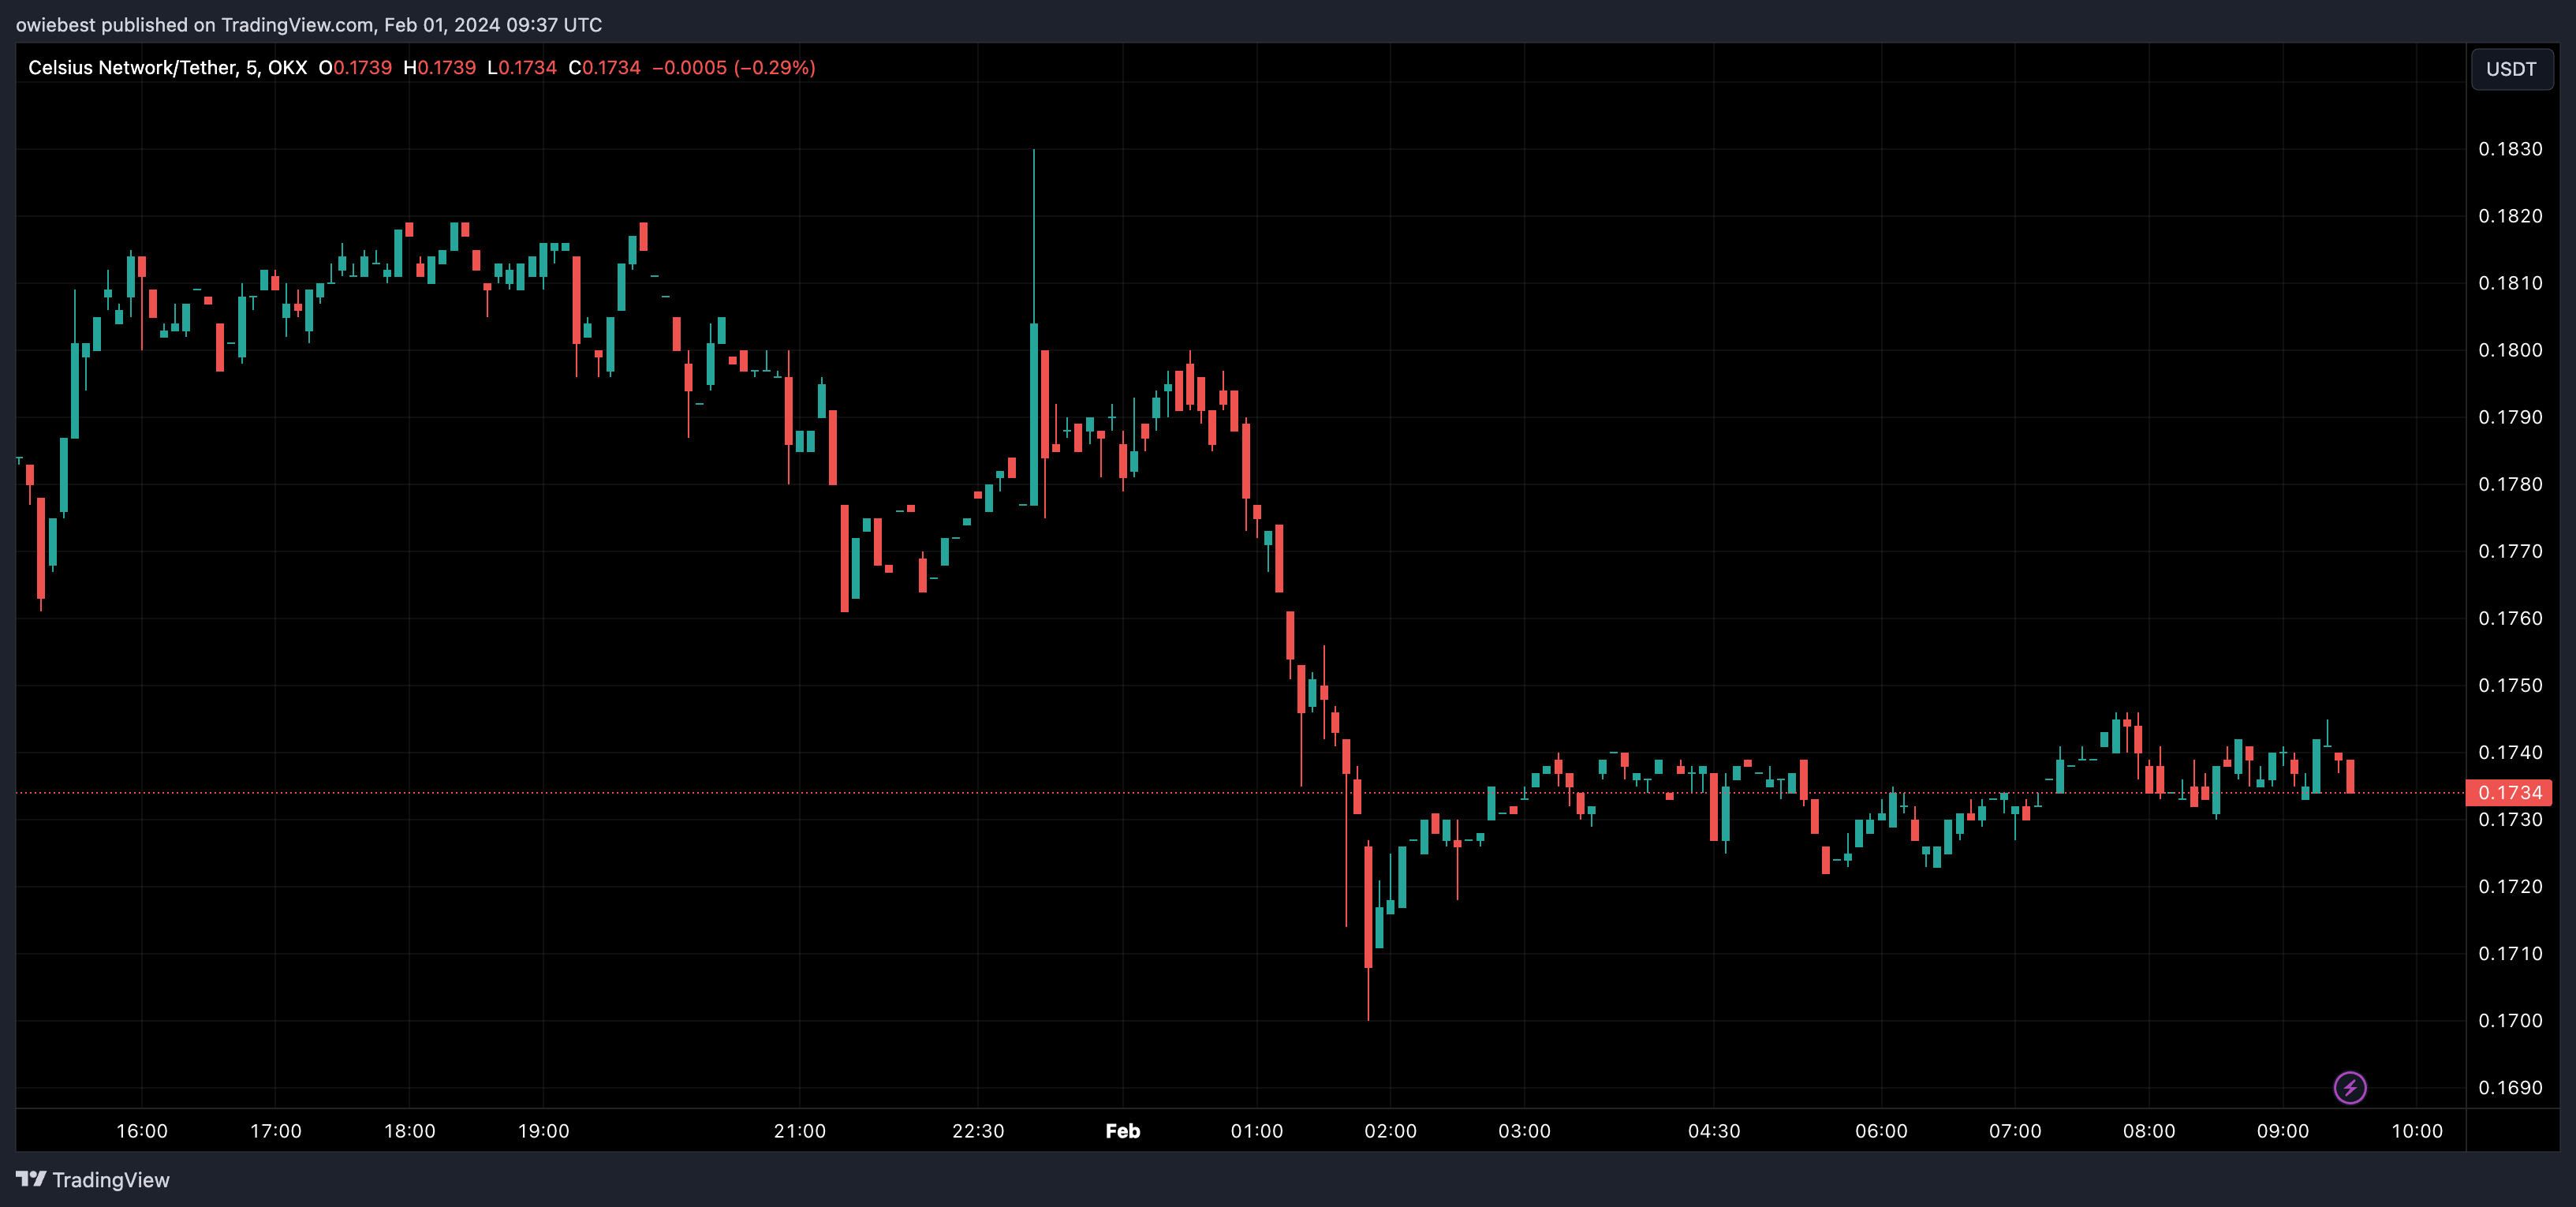This screenshot has width=2576, height=1207.
Task: Click the TradingView logo at bottom left
Action: point(93,1180)
